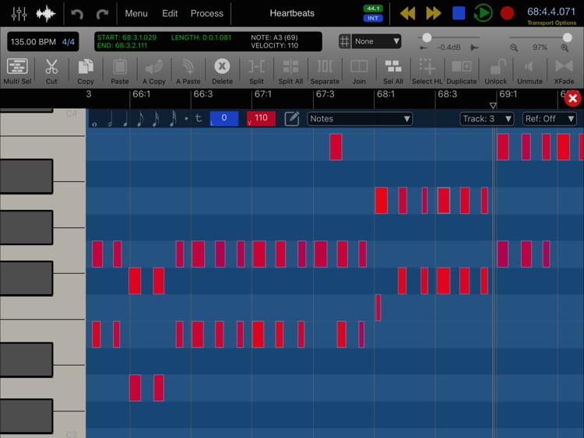This screenshot has width=584, height=438.
Task: Toggle the INT sync indicator
Action: click(373, 18)
